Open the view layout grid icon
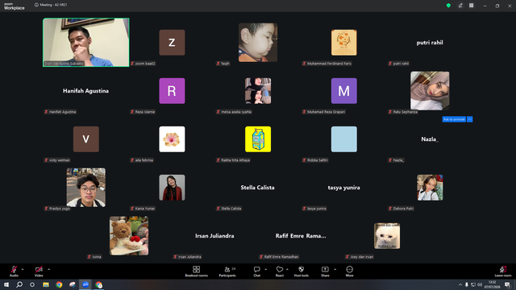Viewport: 516px width, 290px height. 471,6
